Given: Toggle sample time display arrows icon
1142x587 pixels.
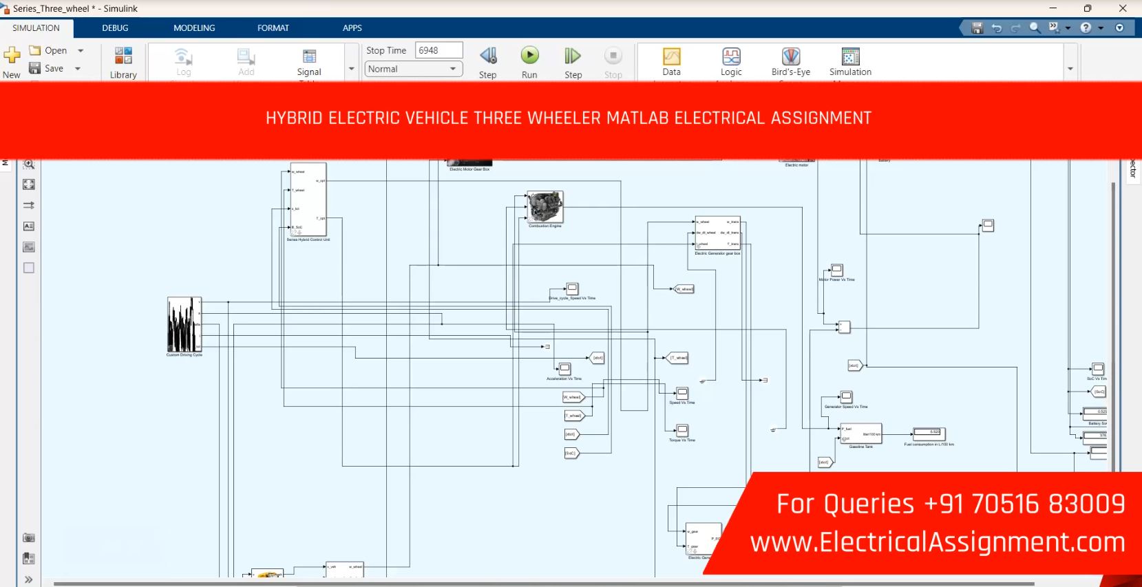Looking at the screenshot, I should point(29,205).
